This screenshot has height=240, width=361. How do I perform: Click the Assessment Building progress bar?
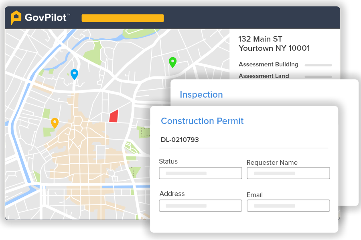pyautogui.click(x=318, y=65)
